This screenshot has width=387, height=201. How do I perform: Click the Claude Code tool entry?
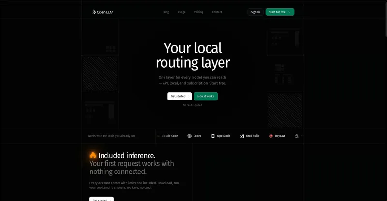(167, 136)
